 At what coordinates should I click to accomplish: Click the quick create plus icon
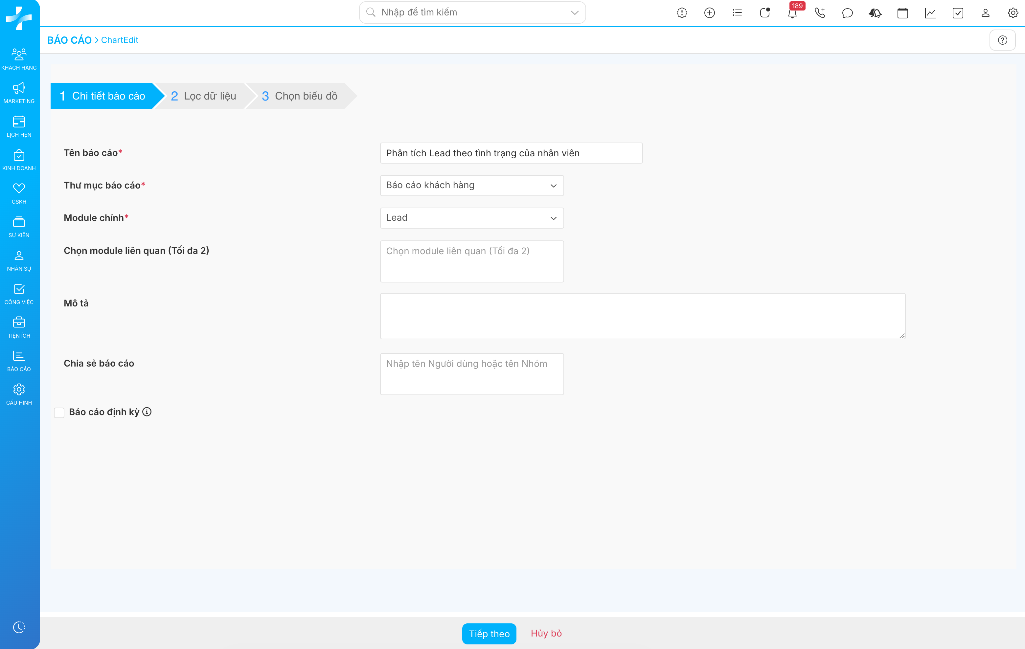coord(710,13)
